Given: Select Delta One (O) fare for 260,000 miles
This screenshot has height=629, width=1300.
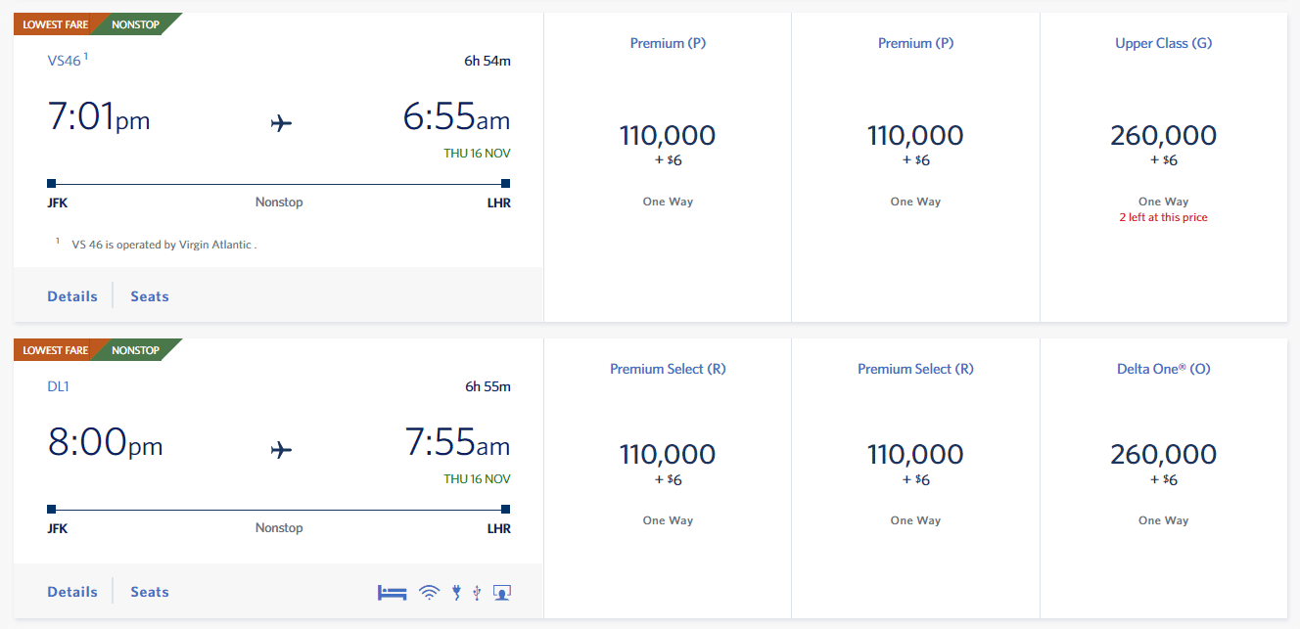Looking at the screenshot, I should (x=1163, y=456).
